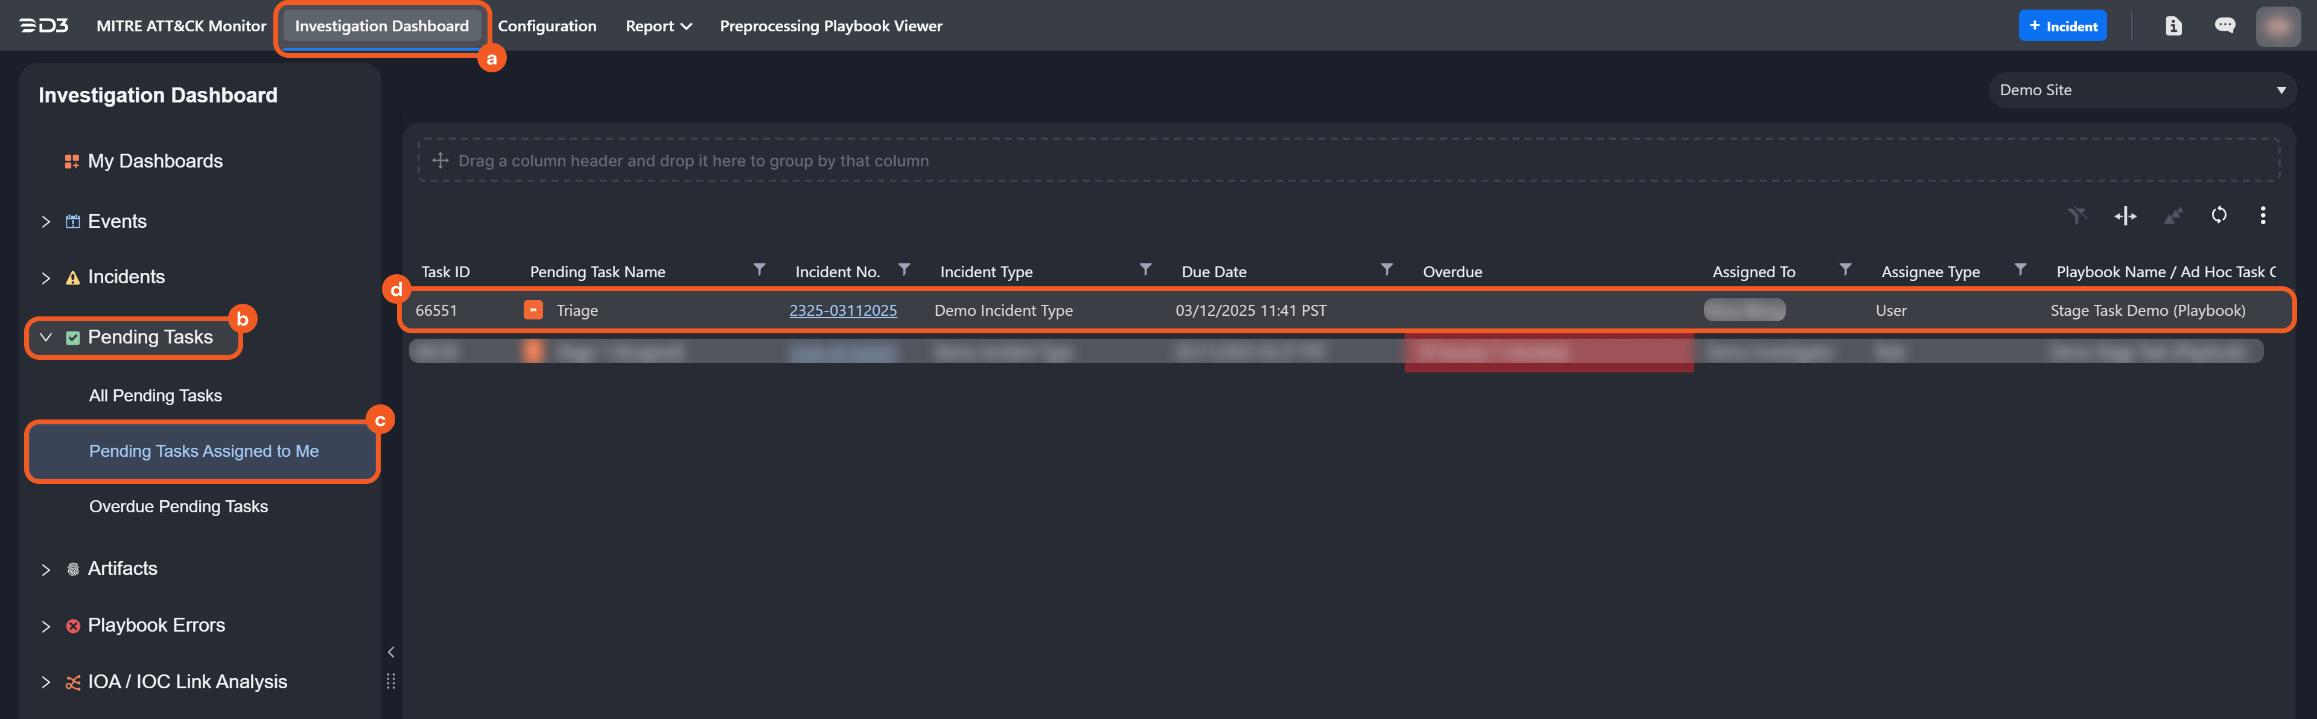Click the clear all filters icon
2317x719 pixels.
[2077, 216]
